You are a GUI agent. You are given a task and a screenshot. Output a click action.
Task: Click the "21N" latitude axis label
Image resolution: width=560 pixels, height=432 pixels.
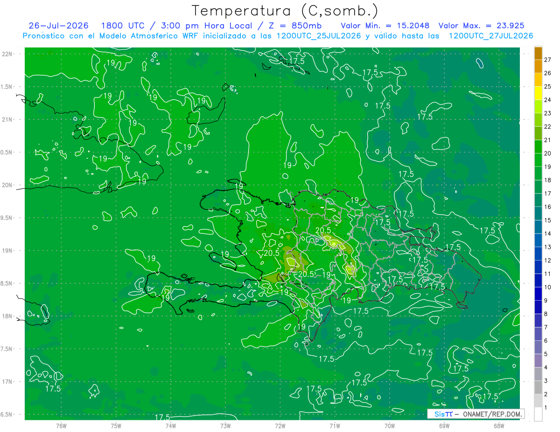[x=7, y=120]
